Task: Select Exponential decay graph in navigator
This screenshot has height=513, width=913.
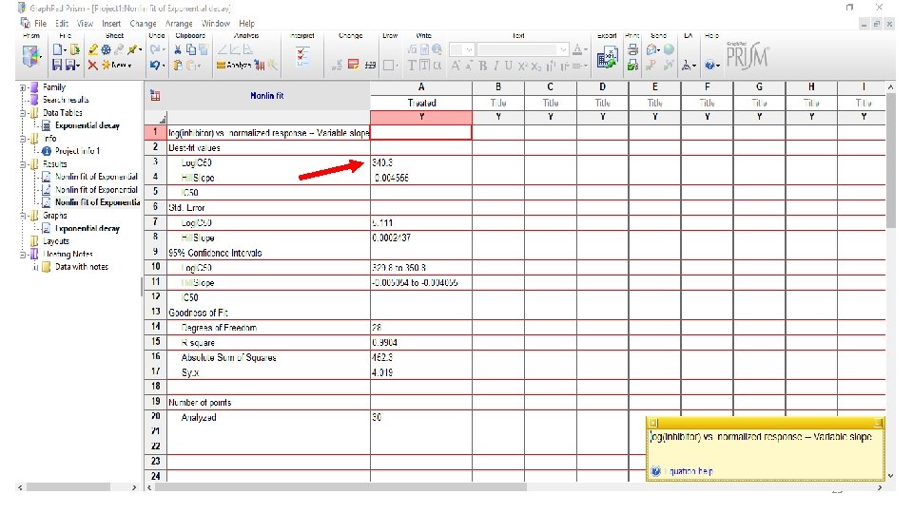Action: point(87,229)
